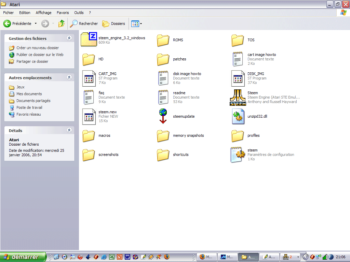Select the ROMS folder icon
This screenshot has height=262, width=350.
tap(163, 40)
